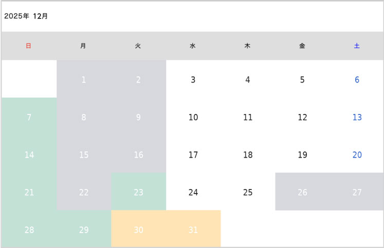Click the 2025年 12月 month title
This screenshot has height=248, width=384.
[26, 16]
